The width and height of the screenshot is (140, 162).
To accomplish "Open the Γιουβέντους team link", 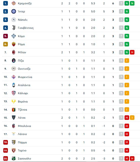I will pyautogui.click(x=26, y=28).
